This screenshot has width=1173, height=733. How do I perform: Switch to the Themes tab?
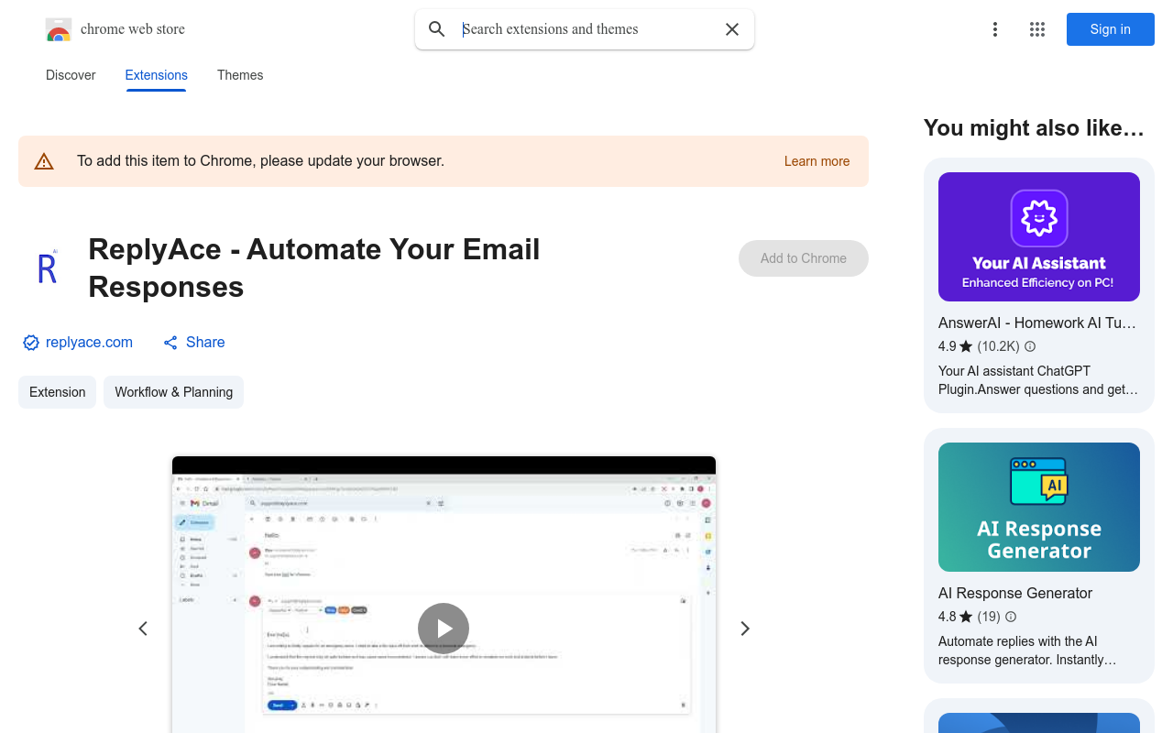(x=240, y=75)
